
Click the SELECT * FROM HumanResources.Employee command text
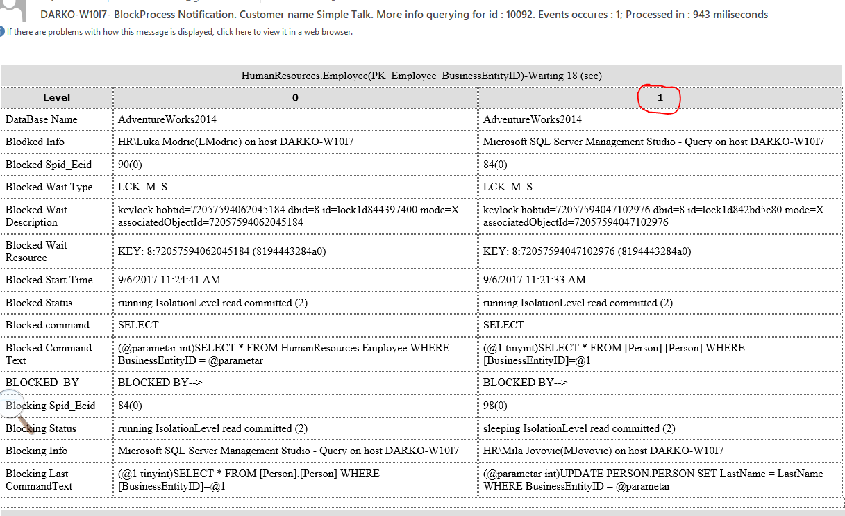[x=283, y=354]
